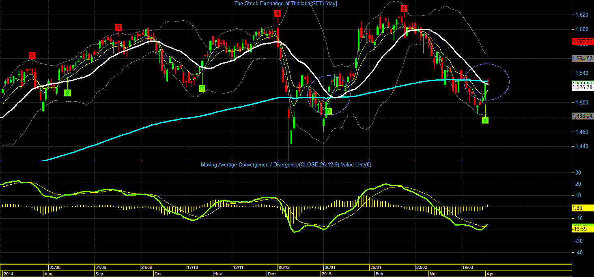Select the 08/12 date on the time axis
594x277 pixels.
click(x=284, y=268)
